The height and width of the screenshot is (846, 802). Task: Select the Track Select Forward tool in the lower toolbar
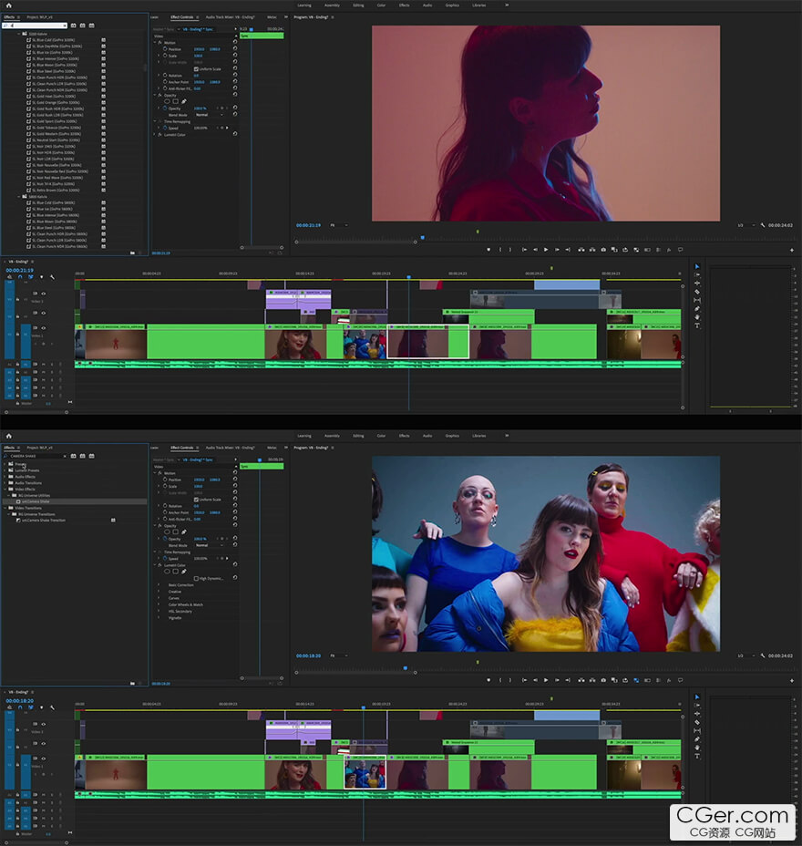(697, 706)
